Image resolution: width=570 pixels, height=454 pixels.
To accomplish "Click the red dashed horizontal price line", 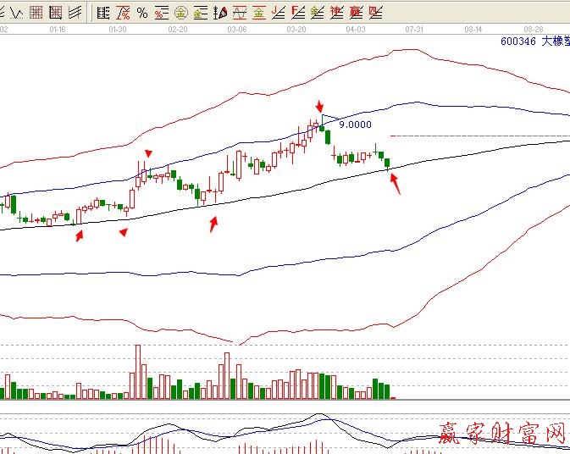I will tap(480, 136).
